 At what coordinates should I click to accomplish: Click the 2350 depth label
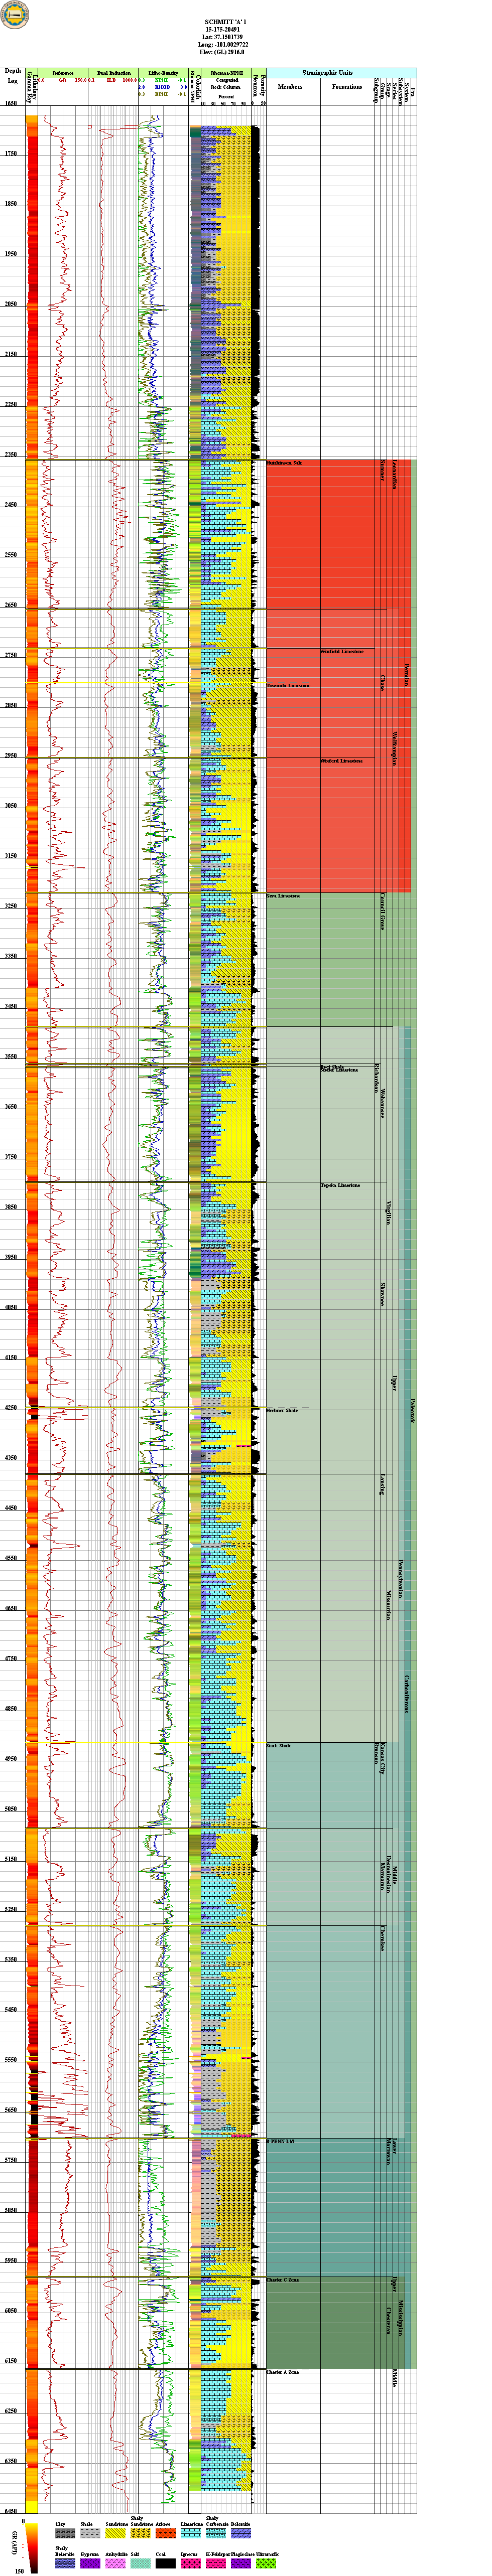[11, 454]
